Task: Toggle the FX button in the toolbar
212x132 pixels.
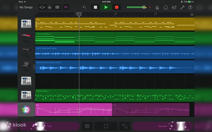Action: tap(66, 7)
